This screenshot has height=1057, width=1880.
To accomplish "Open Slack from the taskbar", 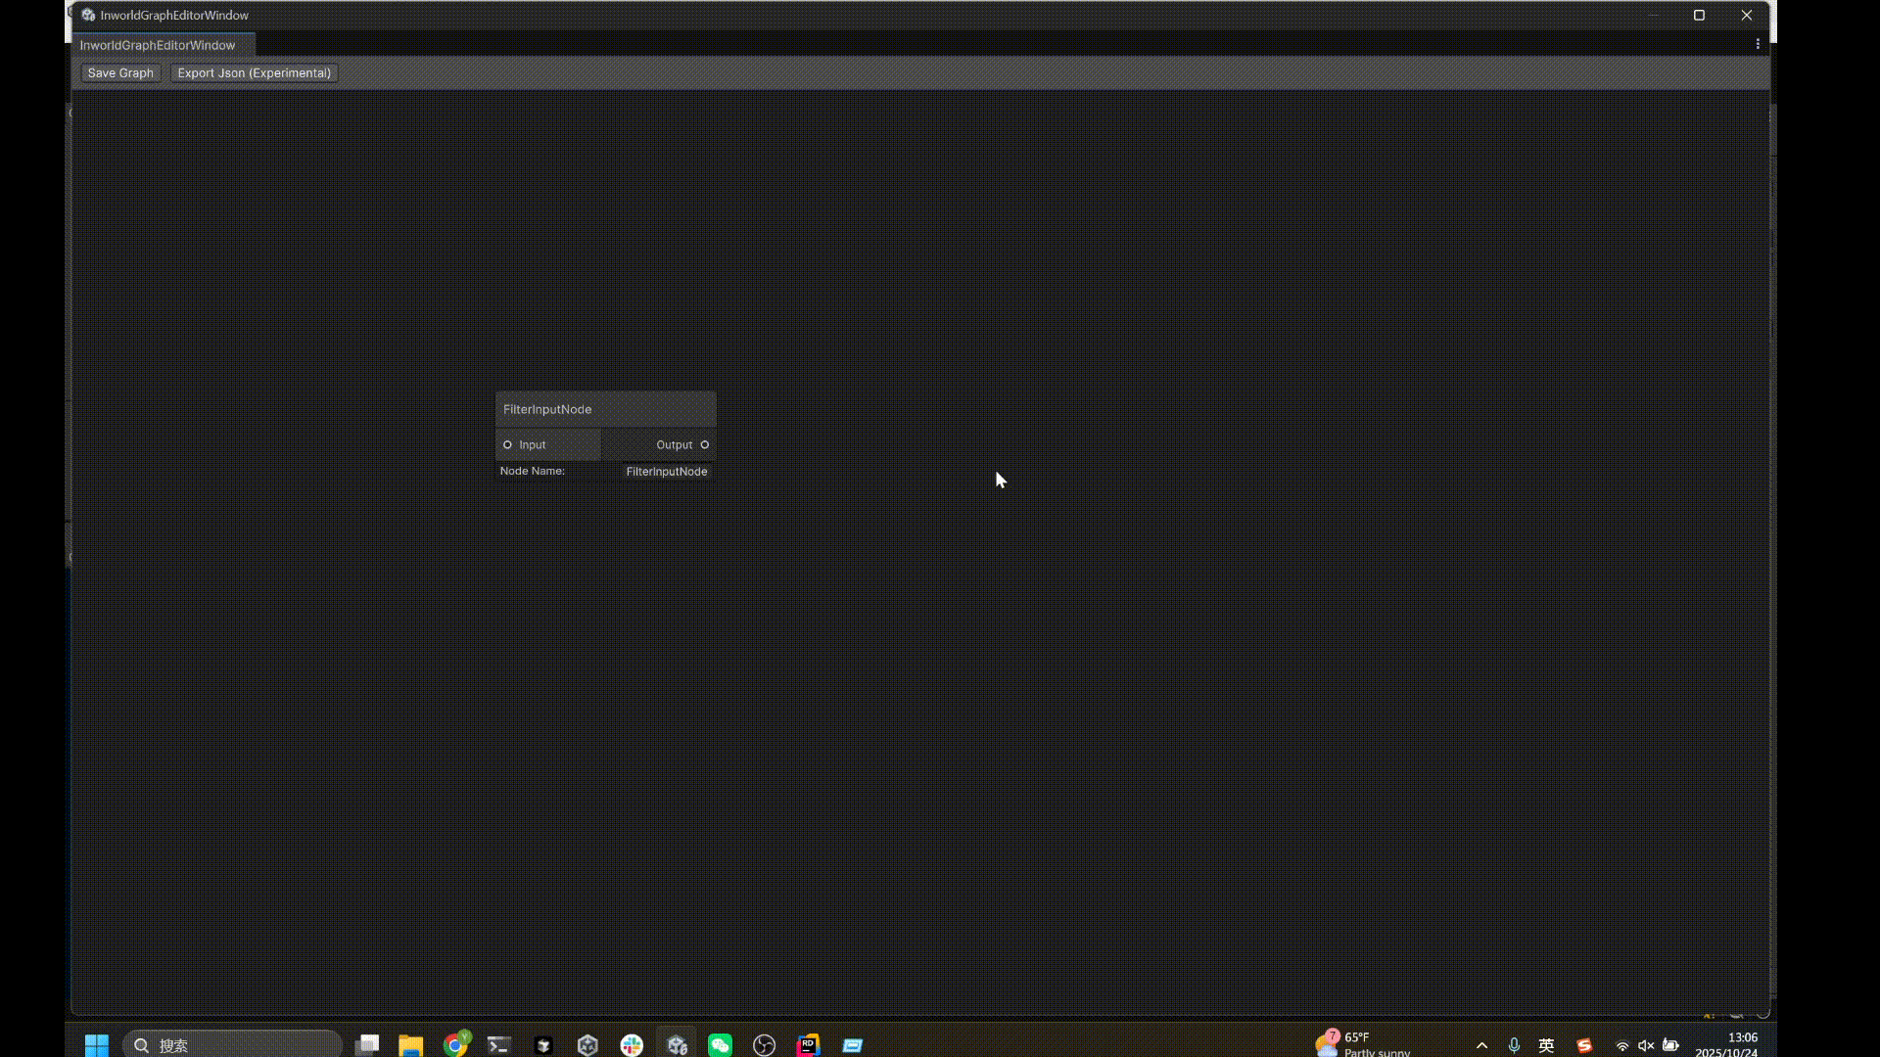I will pyautogui.click(x=632, y=1044).
